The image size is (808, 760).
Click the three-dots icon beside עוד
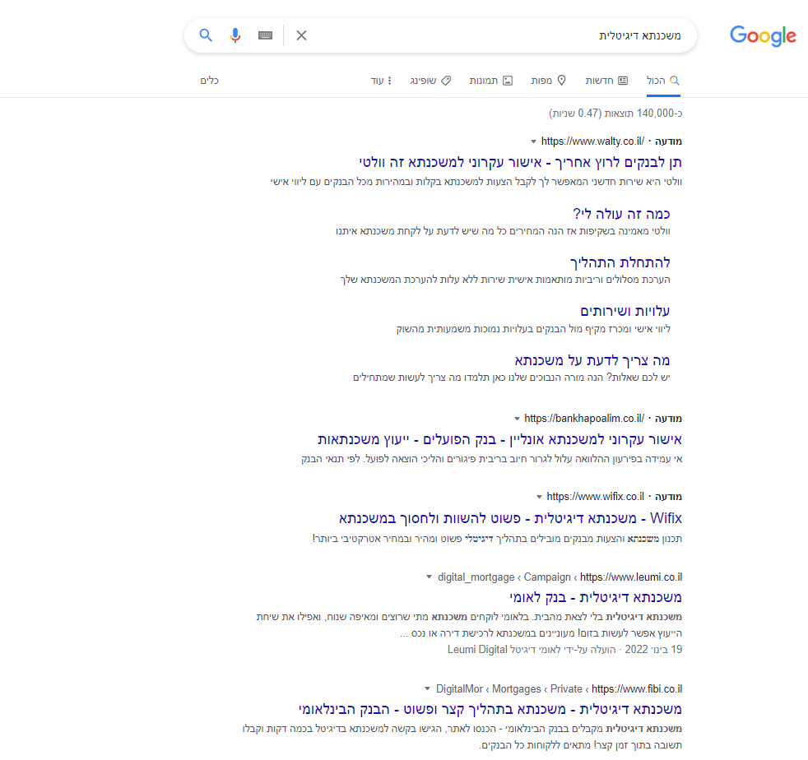click(389, 81)
